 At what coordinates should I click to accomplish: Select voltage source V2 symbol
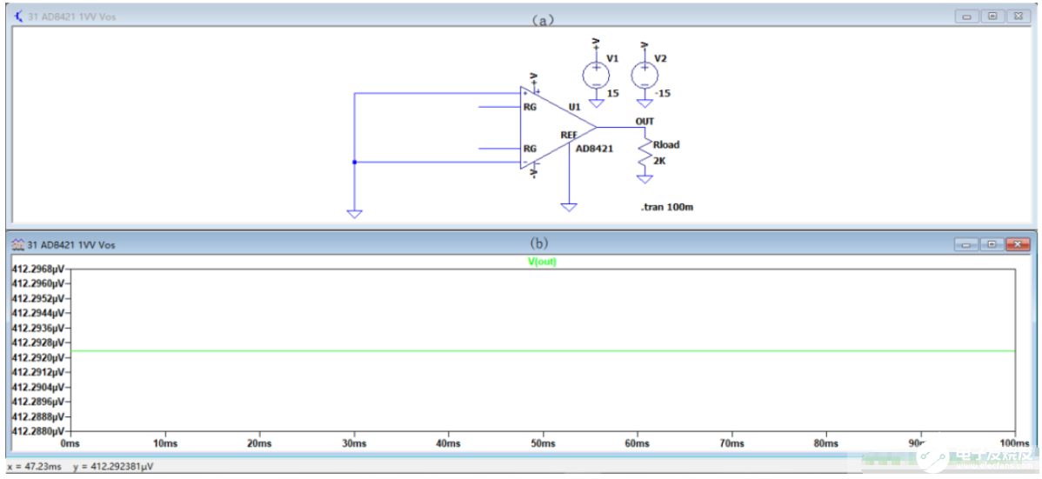[x=644, y=75]
